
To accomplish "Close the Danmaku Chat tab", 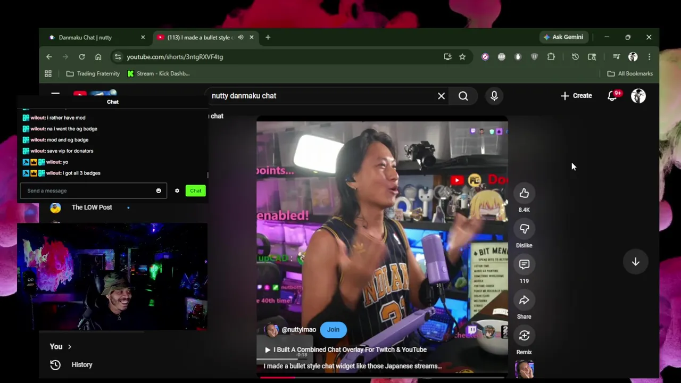I will [143, 37].
